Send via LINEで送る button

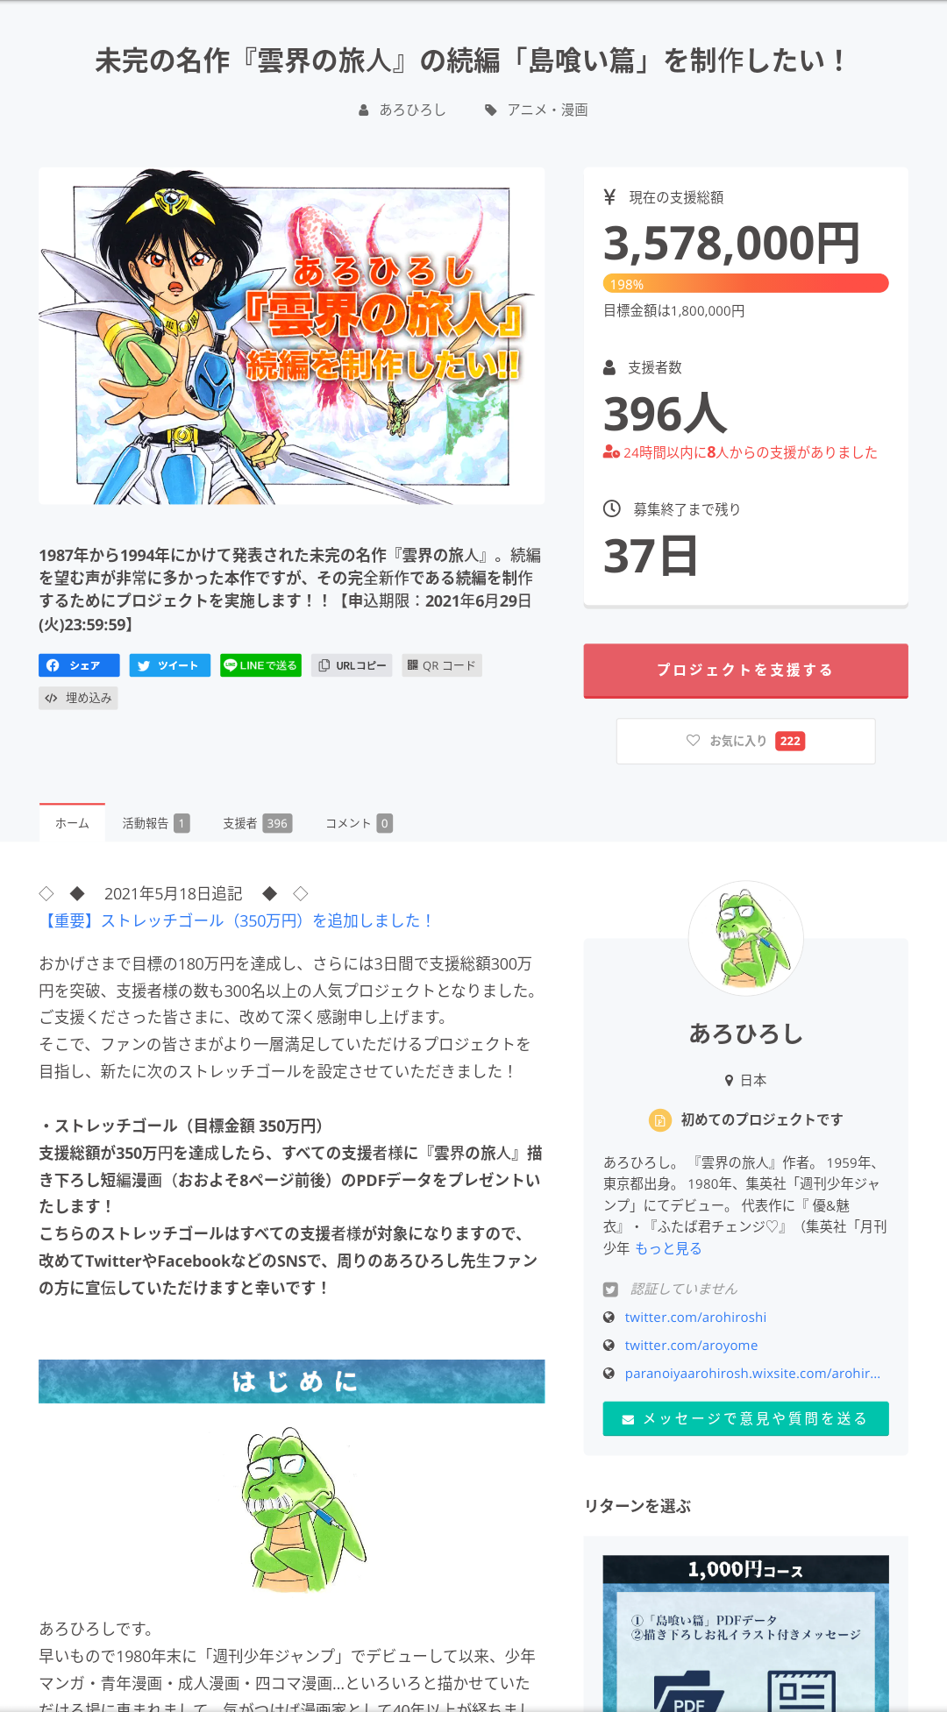(260, 665)
